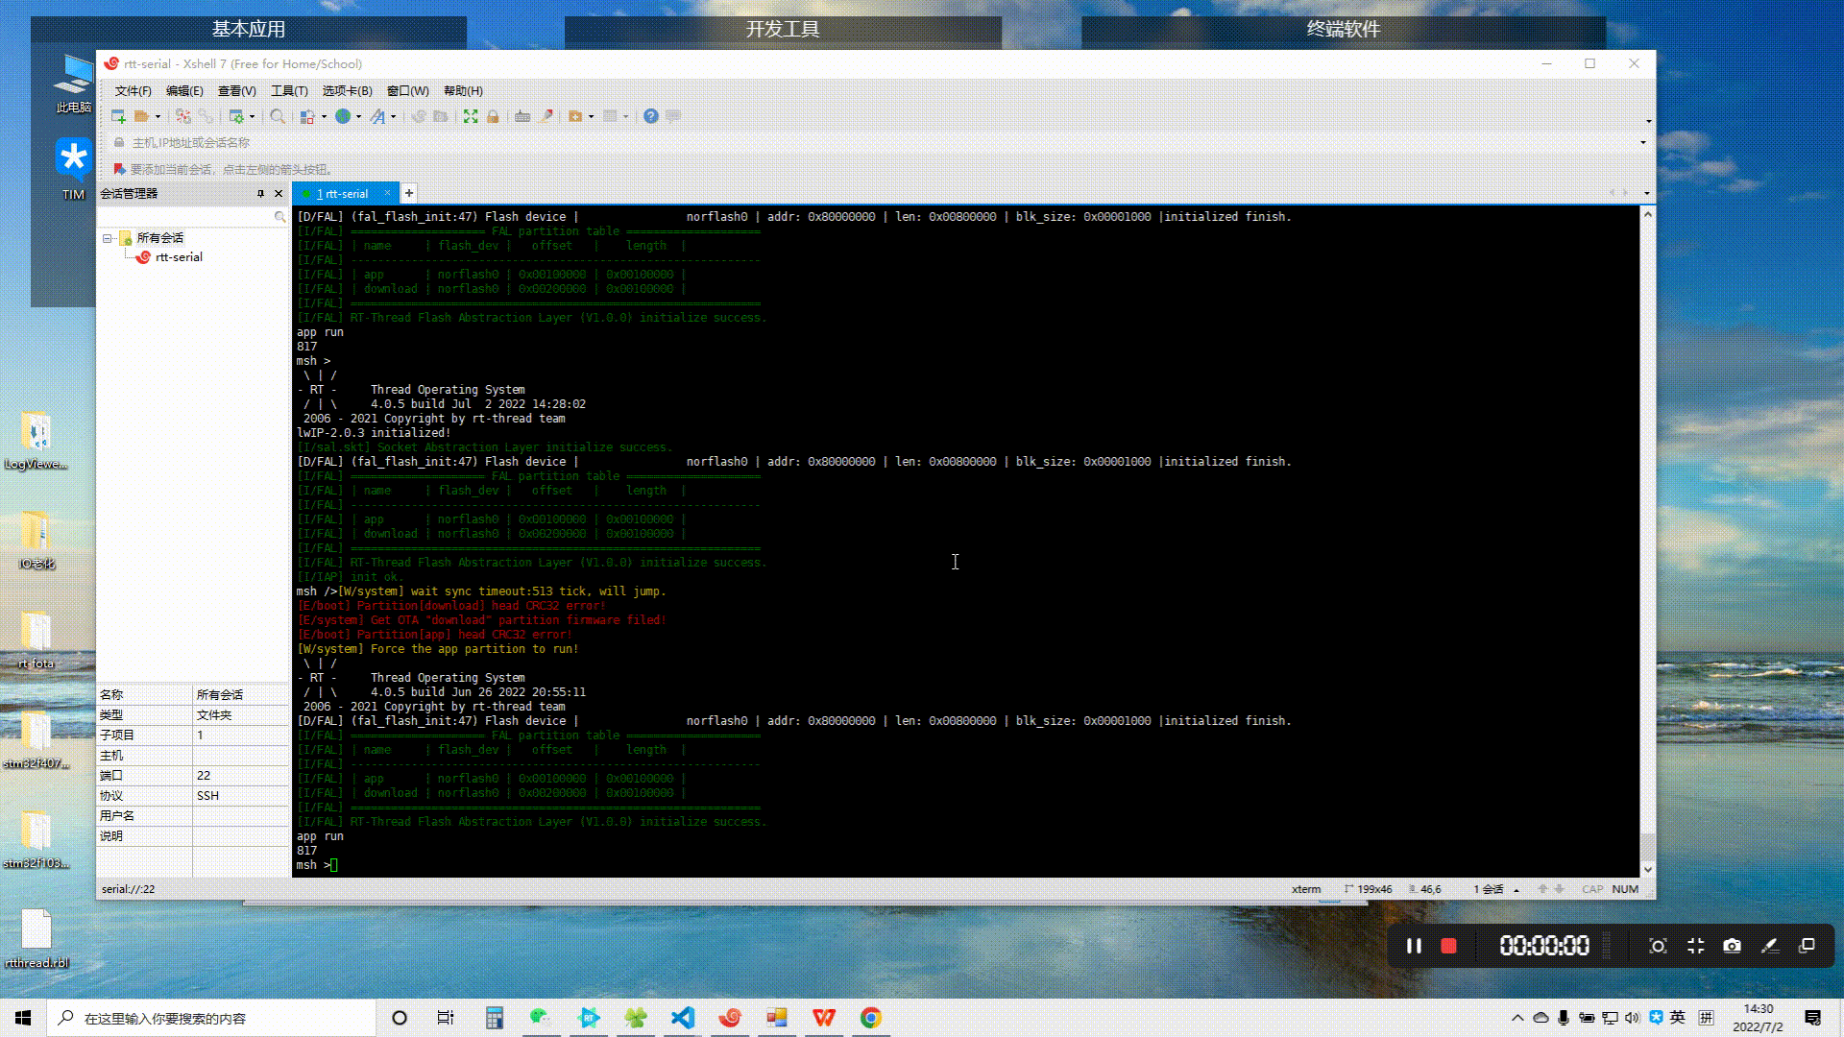Click the keyboard key-mapping toolbar icon
The width and height of the screenshot is (1844, 1037).
click(522, 116)
